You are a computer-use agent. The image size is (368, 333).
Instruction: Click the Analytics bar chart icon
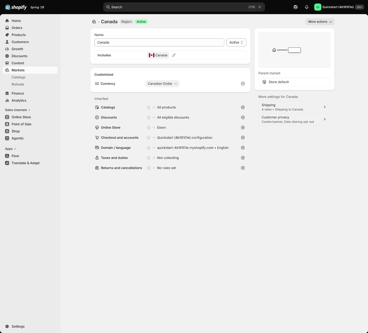coord(7,100)
